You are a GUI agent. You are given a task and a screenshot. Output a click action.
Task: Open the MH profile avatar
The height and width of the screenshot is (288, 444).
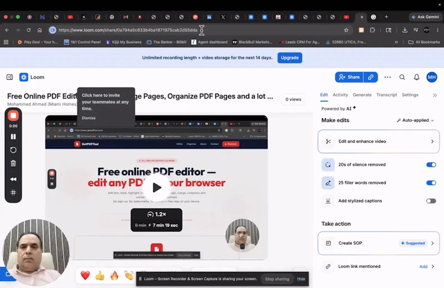[432, 77]
